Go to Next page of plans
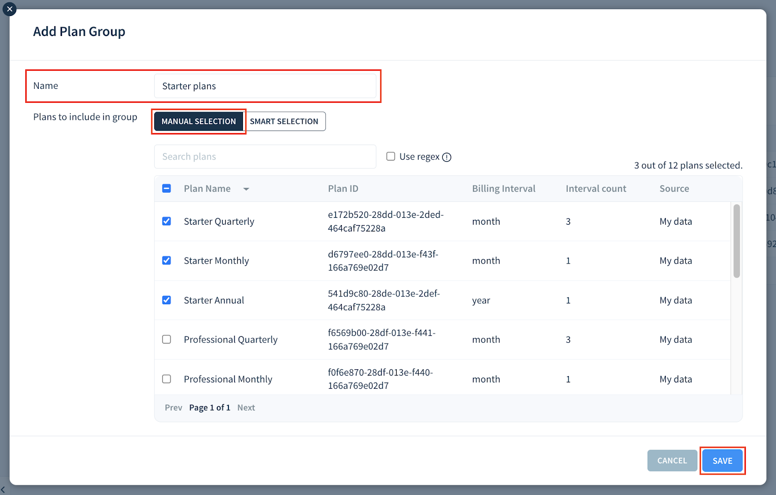 tap(246, 408)
